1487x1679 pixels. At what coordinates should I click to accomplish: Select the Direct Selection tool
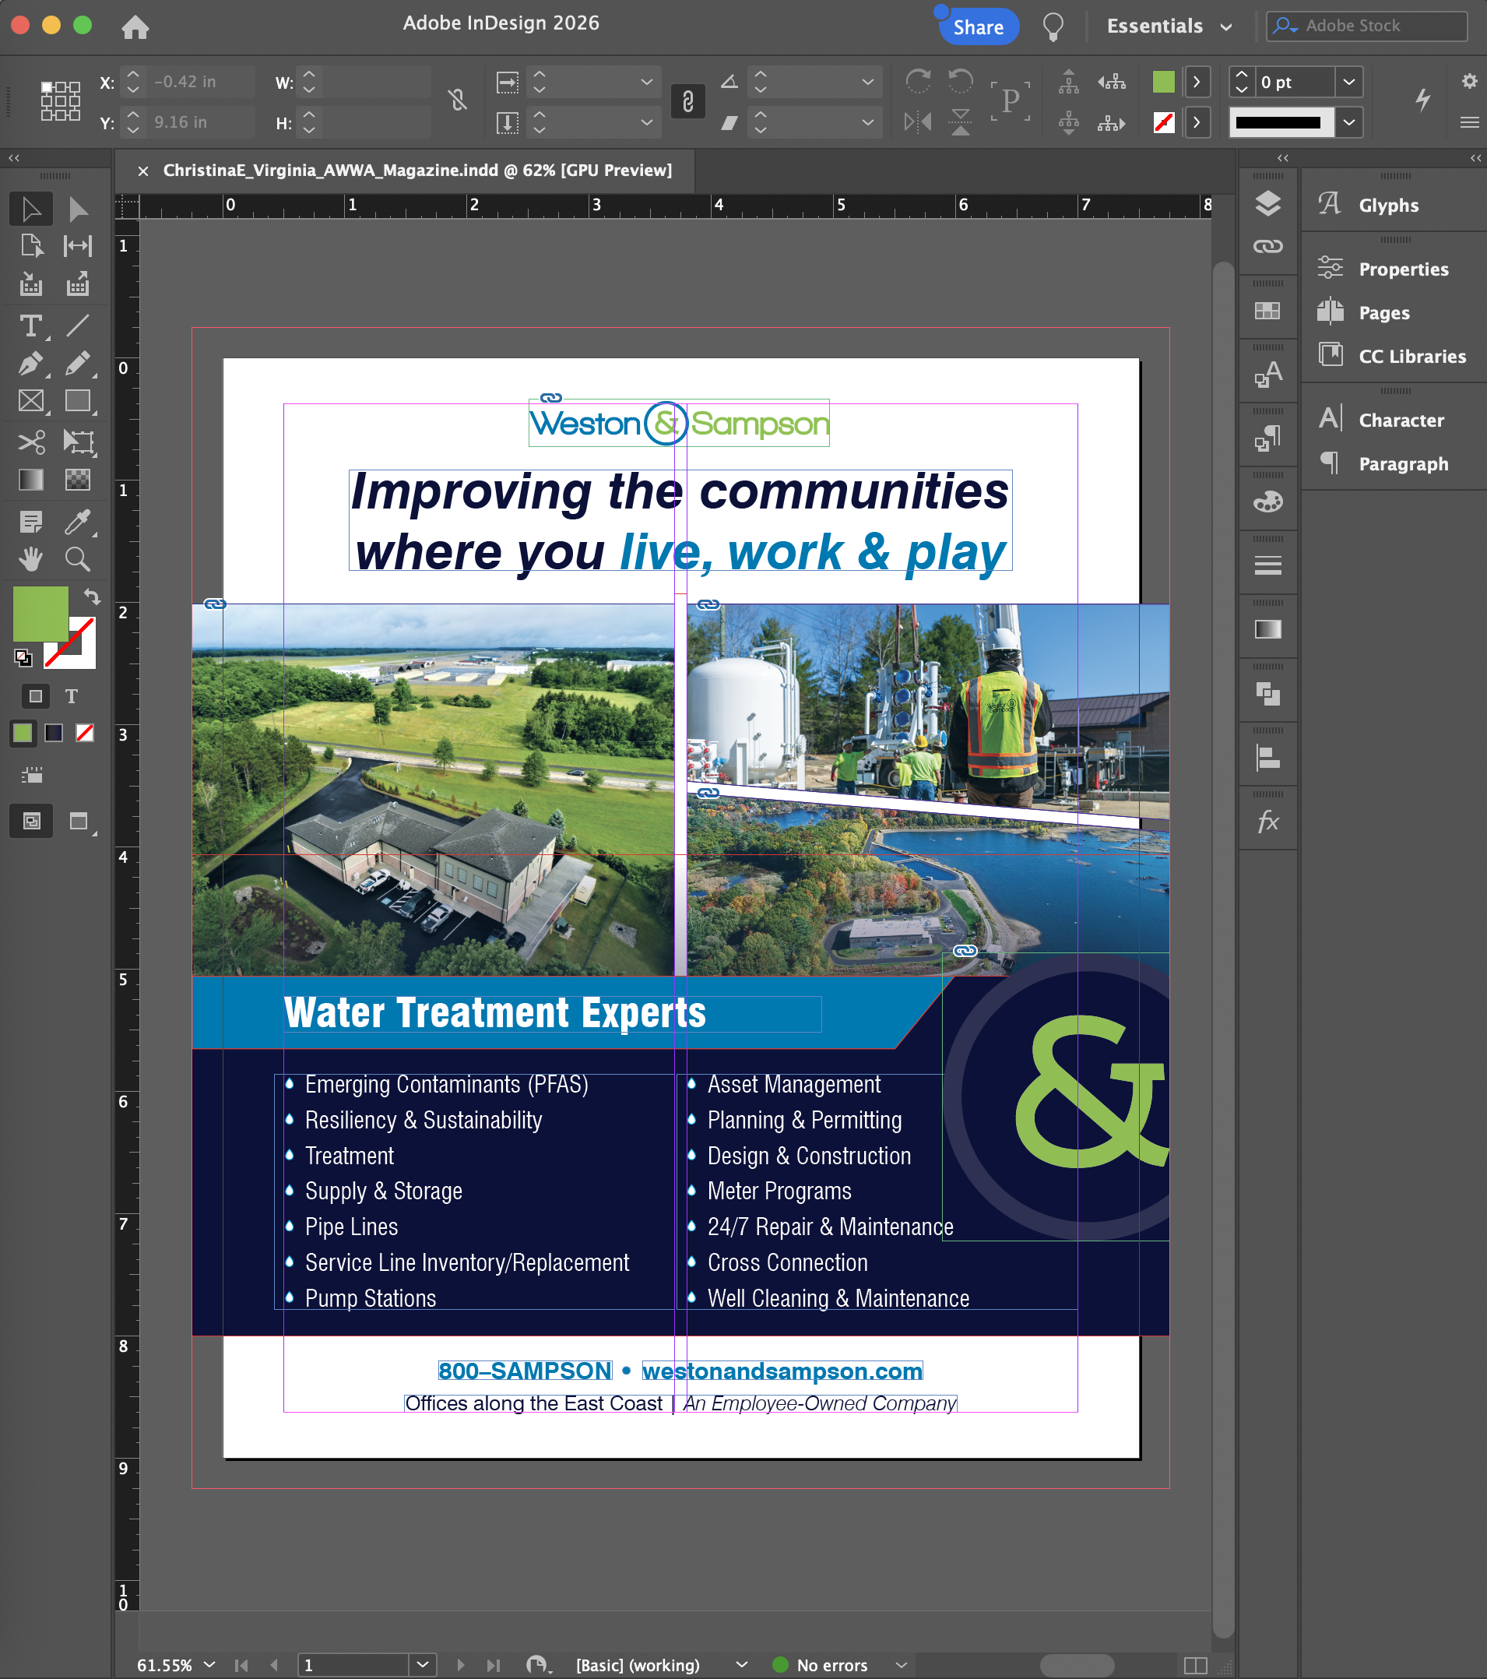tap(78, 209)
